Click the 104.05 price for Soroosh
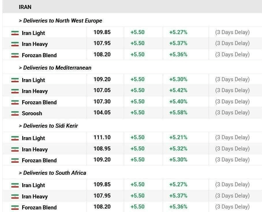The width and height of the screenshot is (262, 212). pos(101,112)
